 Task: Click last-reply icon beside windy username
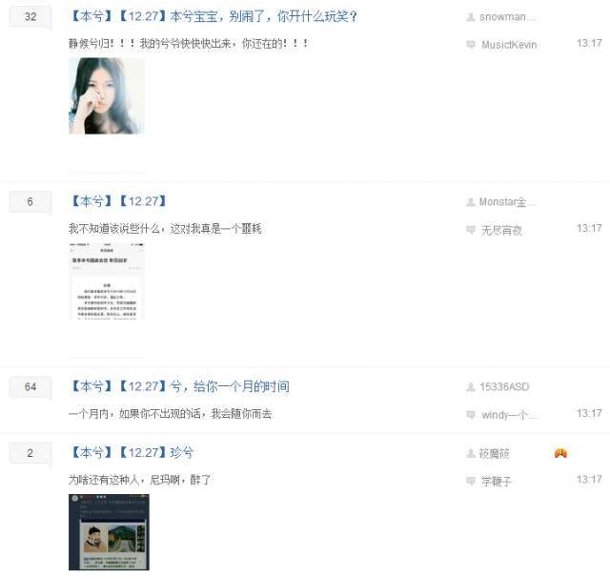pos(471,415)
